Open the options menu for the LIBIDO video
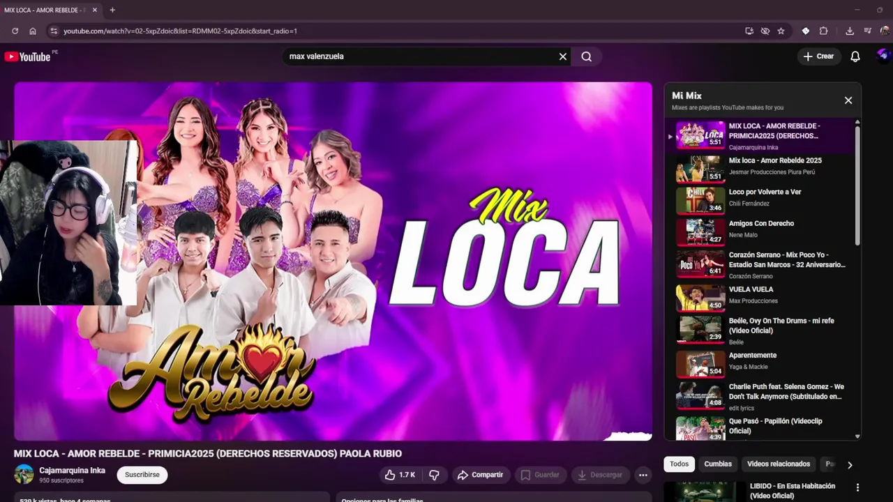893x502 pixels. pos(857,487)
